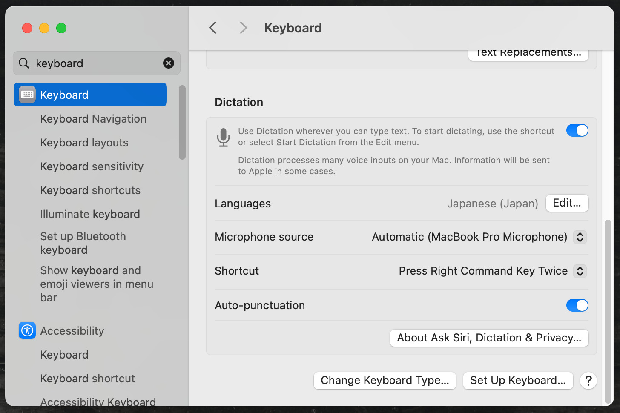
Task: Select Keyboard Navigation in sidebar
Action: point(93,119)
